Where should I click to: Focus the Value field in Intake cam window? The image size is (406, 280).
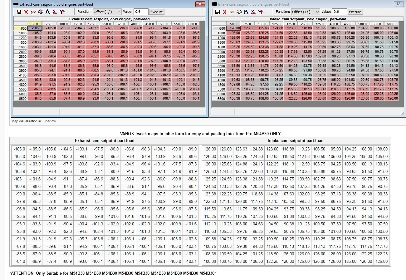(x=340, y=12)
